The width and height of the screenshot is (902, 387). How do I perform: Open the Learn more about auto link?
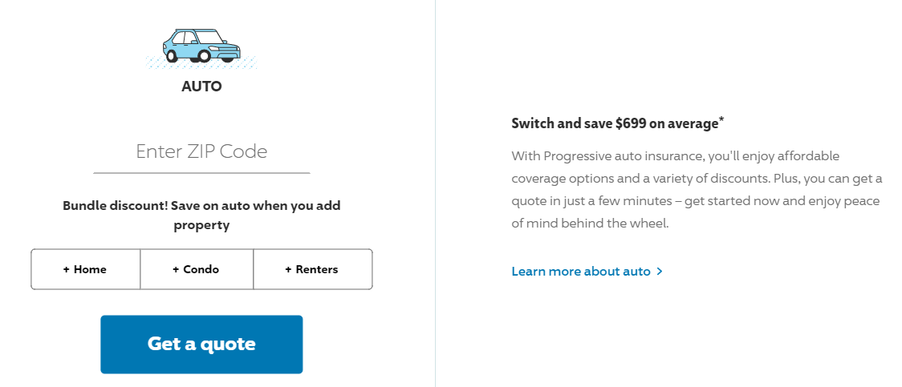click(581, 271)
